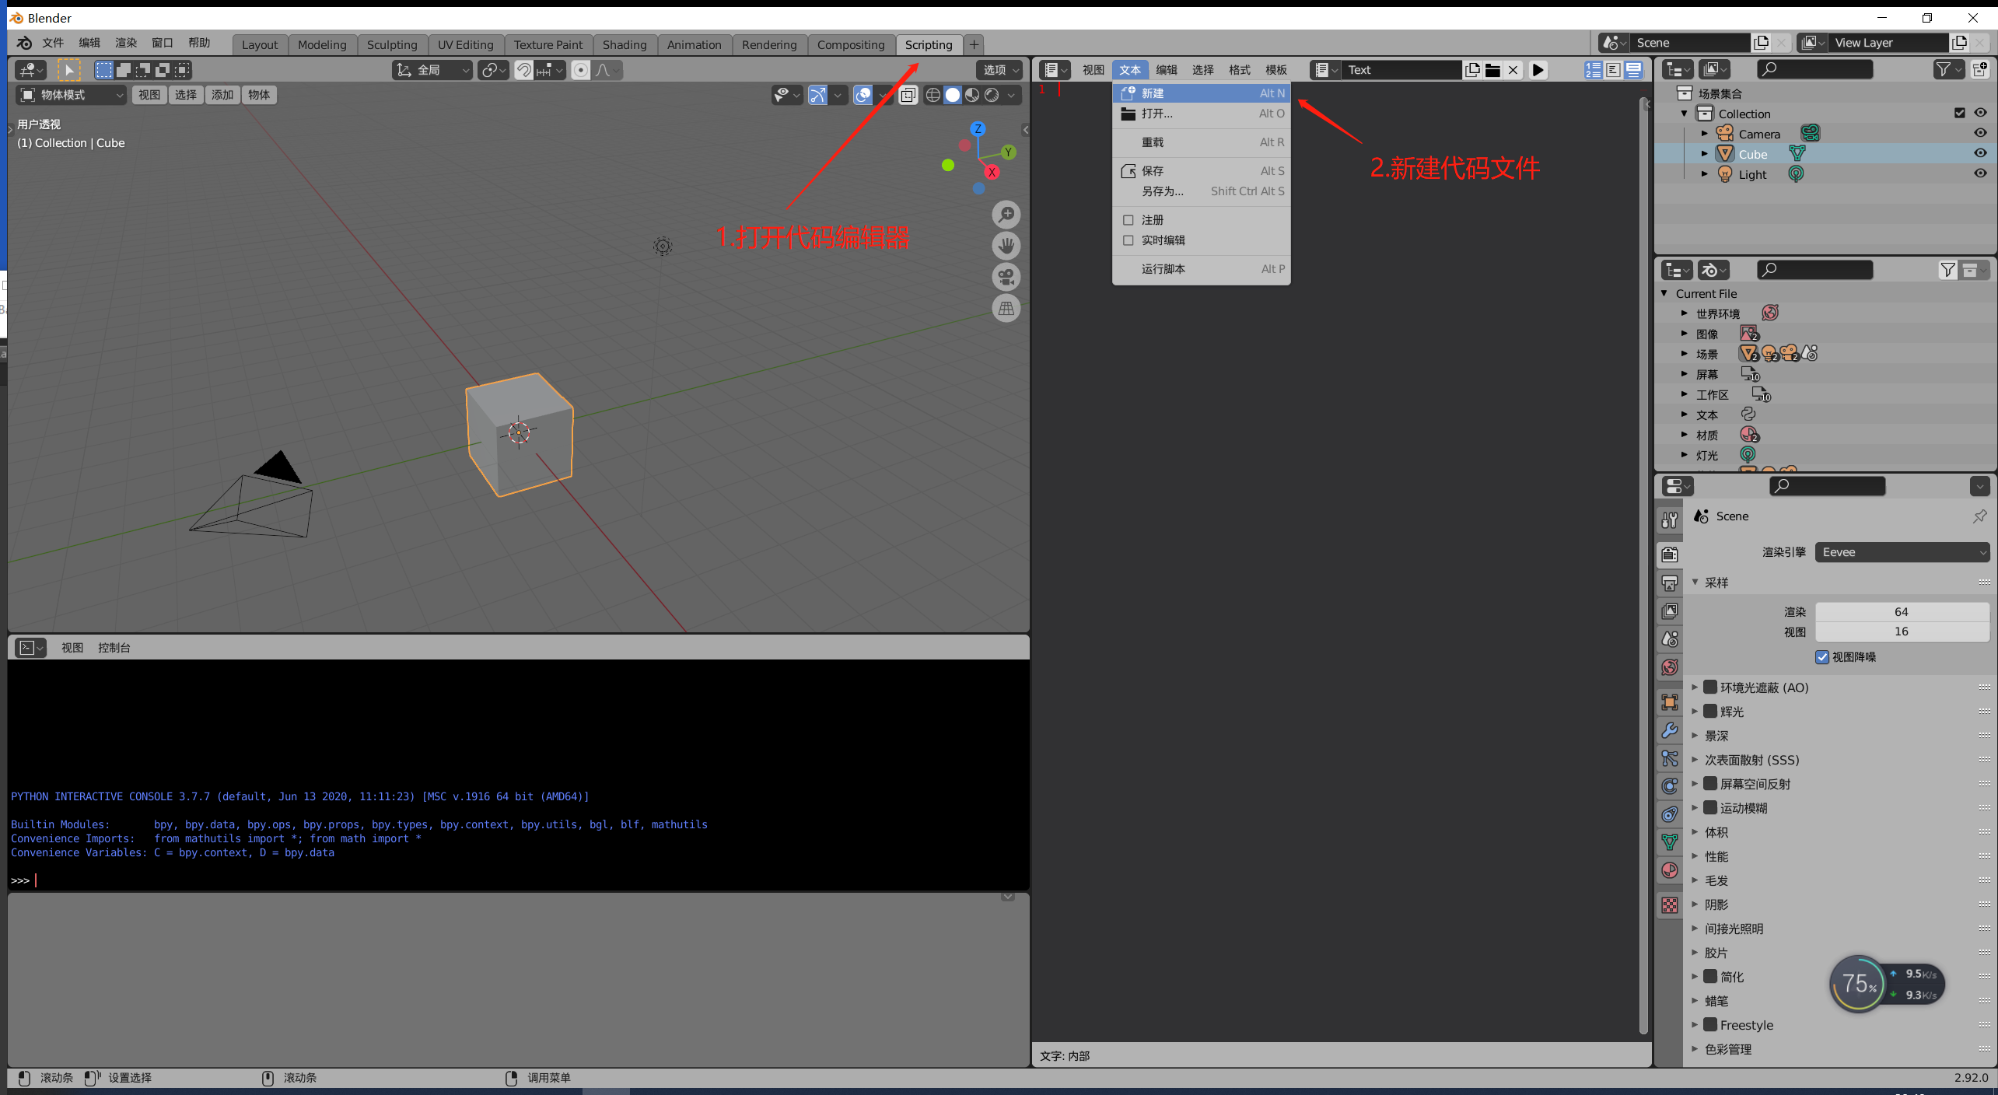The width and height of the screenshot is (1998, 1095).
Task: Select the wireframe shading mode icon
Action: [933, 95]
